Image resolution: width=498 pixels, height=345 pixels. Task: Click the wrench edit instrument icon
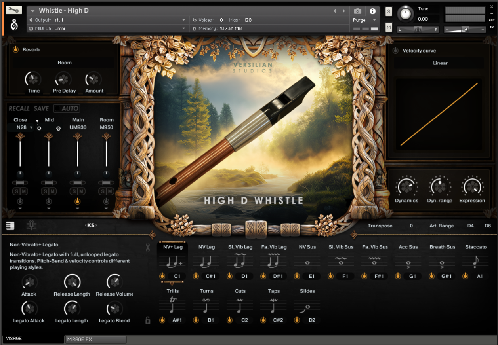click(x=13, y=10)
